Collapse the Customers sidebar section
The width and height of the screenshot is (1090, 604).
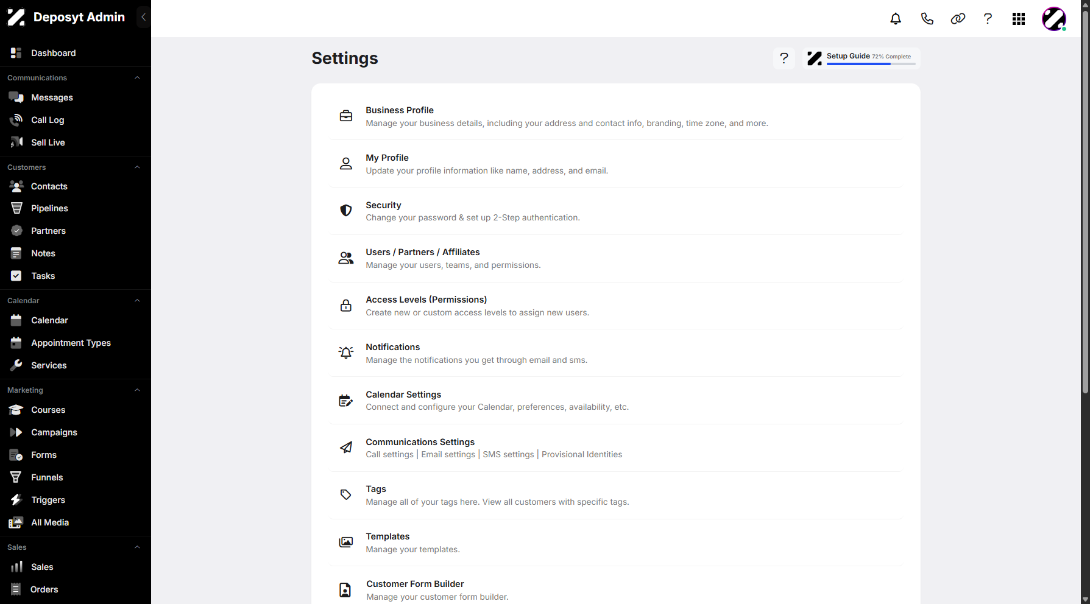click(137, 167)
